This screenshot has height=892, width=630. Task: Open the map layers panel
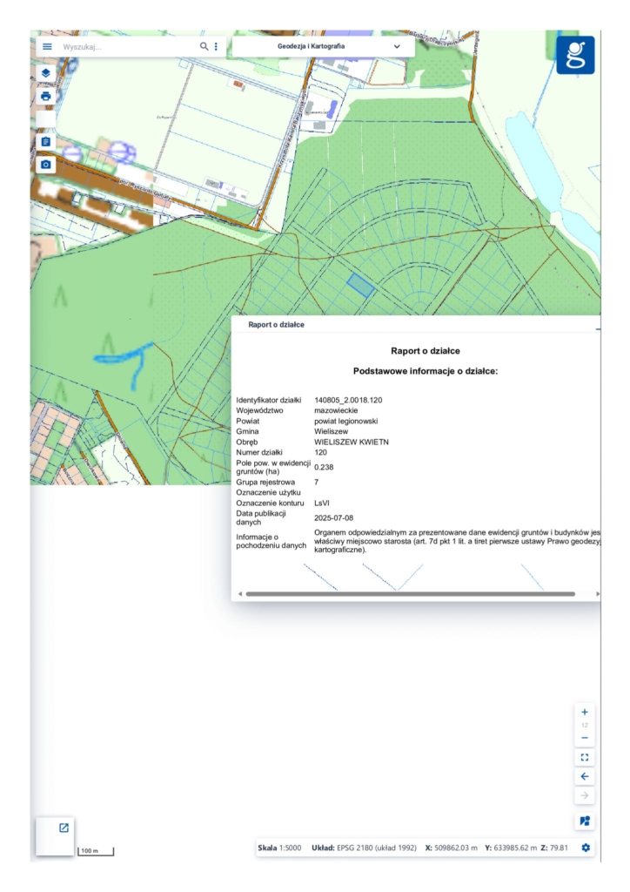[46, 73]
